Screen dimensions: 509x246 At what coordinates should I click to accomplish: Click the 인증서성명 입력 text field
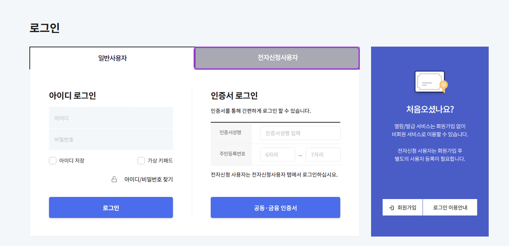(300, 133)
